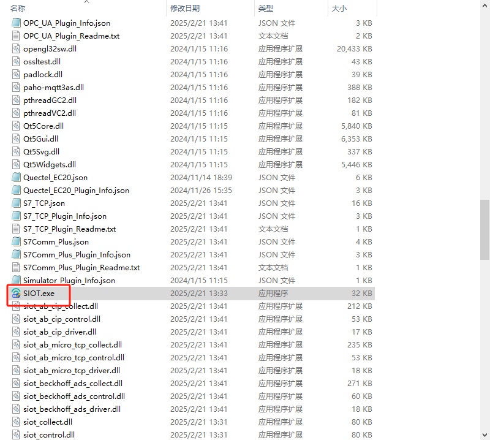Click the 6,353 KB size of Qt5Gui.dll
Viewport: 490px width, 440px height.
click(x=356, y=139)
